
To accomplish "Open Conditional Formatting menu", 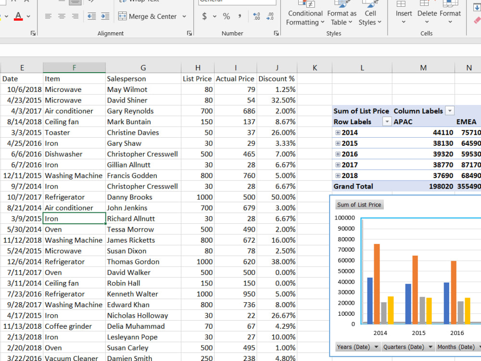I will pyautogui.click(x=305, y=13).
